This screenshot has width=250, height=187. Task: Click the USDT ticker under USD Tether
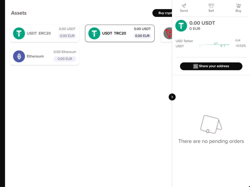coord(180,46)
